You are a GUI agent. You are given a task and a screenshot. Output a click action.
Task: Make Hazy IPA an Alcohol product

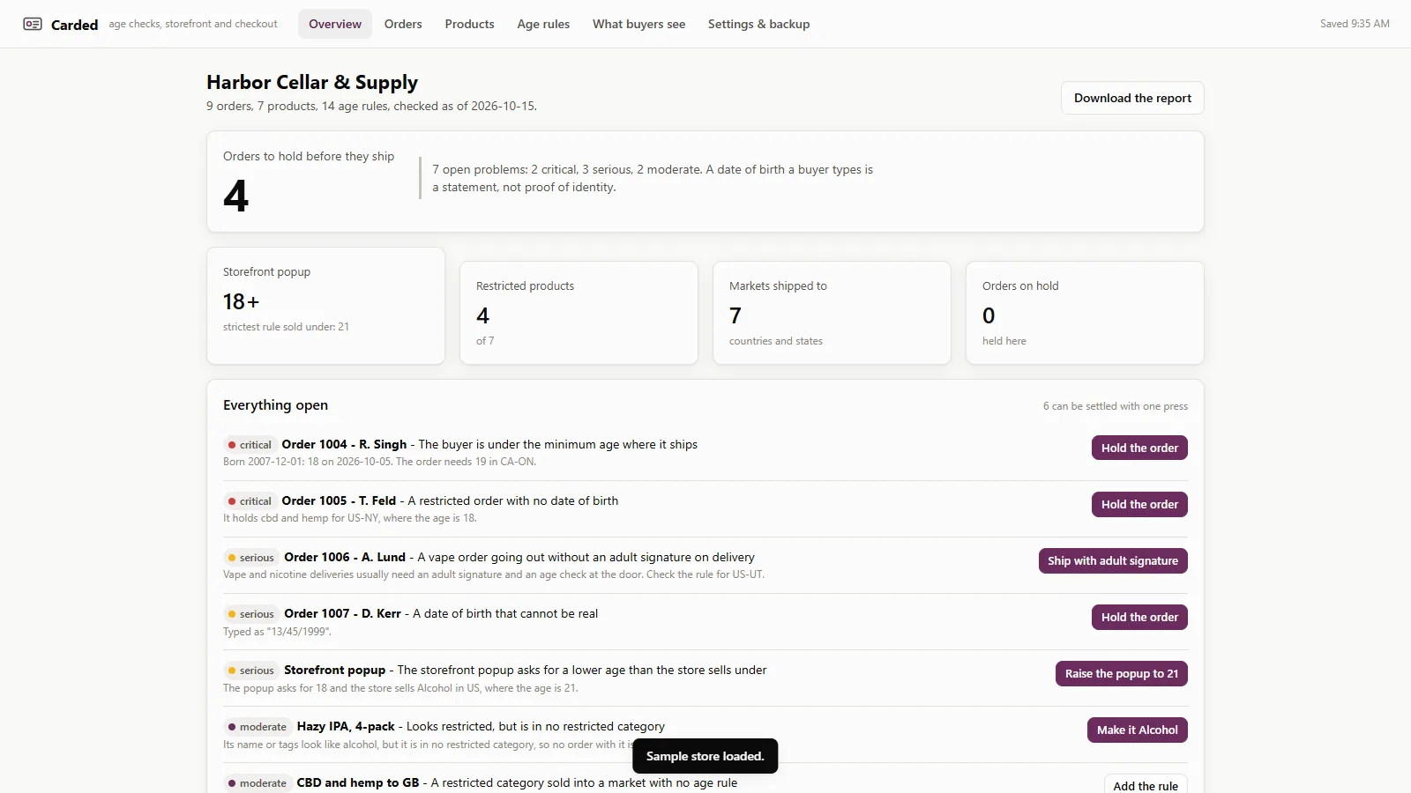[x=1138, y=730]
